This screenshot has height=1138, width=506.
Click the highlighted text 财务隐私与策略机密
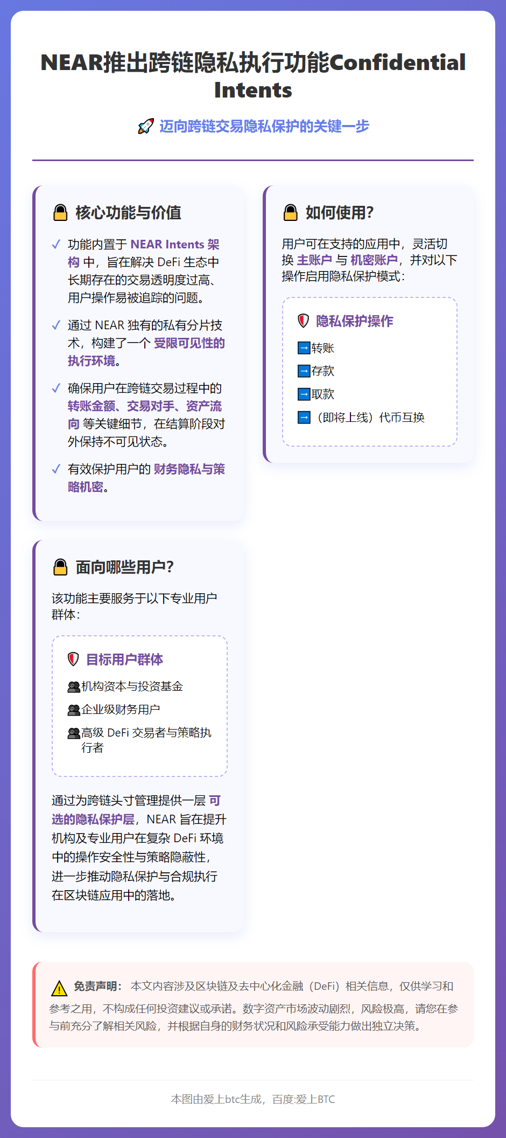(146, 478)
